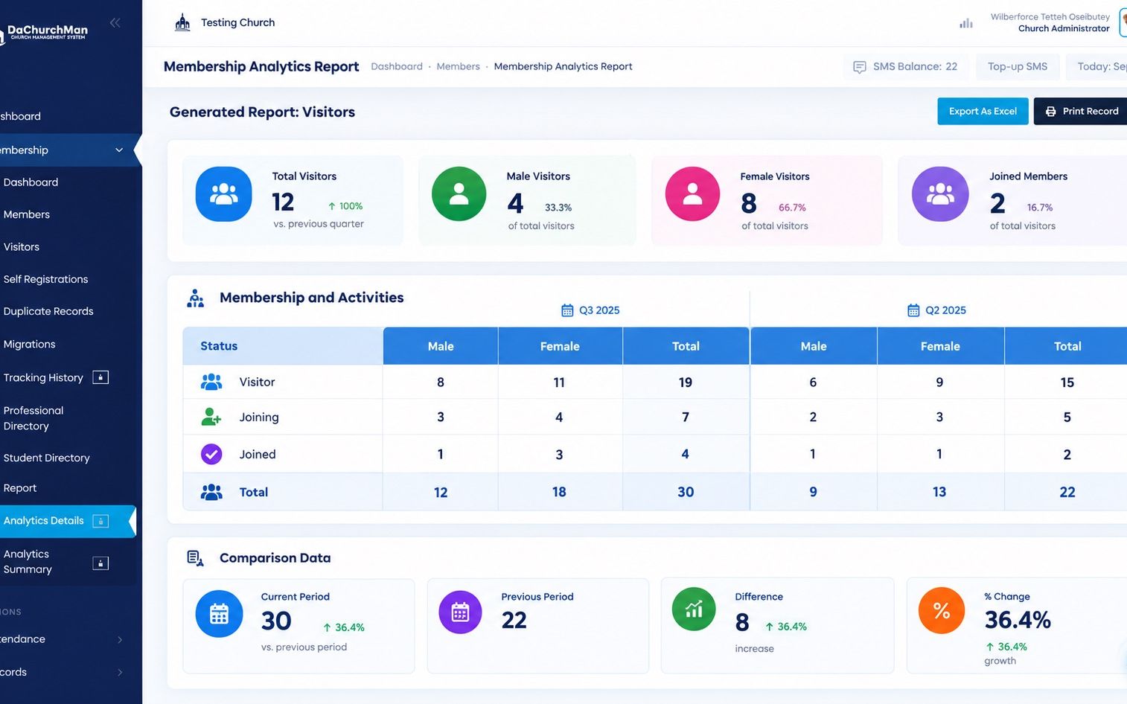
Task: Click the Total row people icon
Action: click(211, 492)
